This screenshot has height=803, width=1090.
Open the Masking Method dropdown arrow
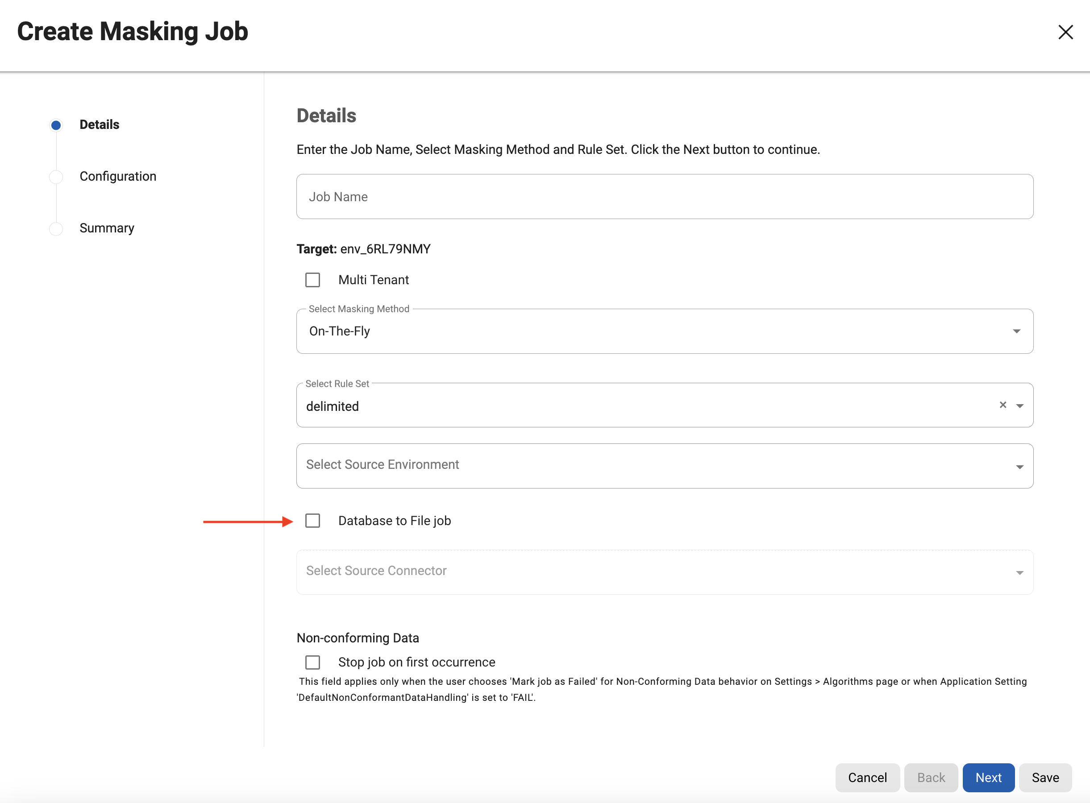pos(1016,331)
